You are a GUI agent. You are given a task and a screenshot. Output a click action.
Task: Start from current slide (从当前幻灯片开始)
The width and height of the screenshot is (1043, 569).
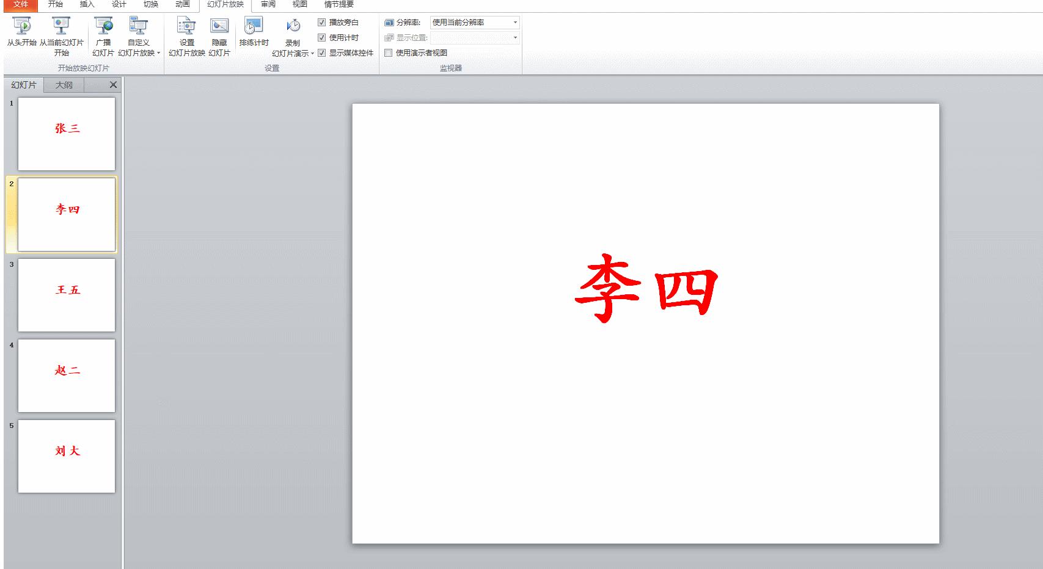pos(62,37)
